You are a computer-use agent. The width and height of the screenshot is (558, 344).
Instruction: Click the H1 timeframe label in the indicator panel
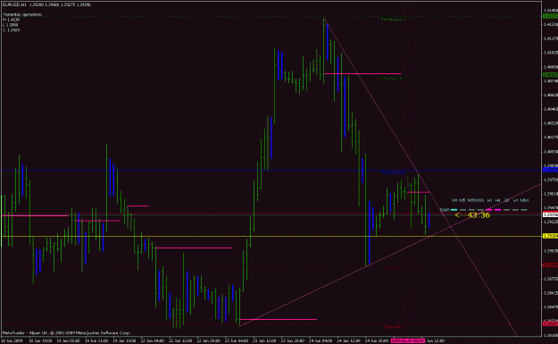click(x=489, y=200)
